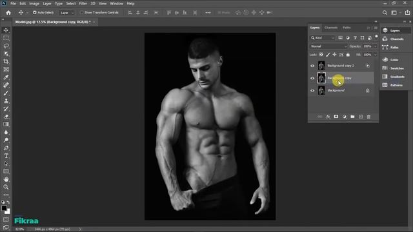413x232 pixels.
Task: Select the Blur tool
Action: pos(6,132)
